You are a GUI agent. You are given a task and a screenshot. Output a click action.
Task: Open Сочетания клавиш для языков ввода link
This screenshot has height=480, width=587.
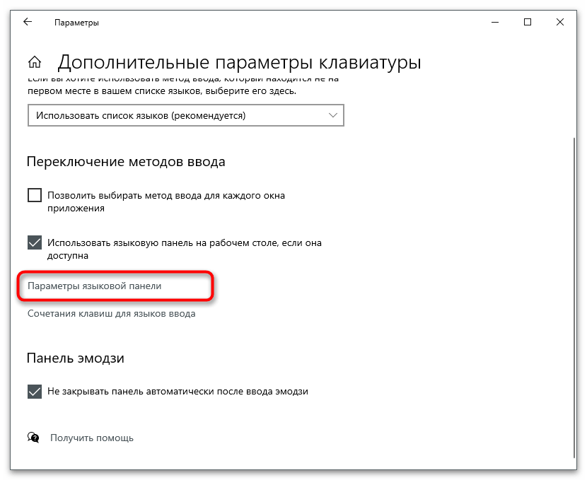click(x=112, y=313)
